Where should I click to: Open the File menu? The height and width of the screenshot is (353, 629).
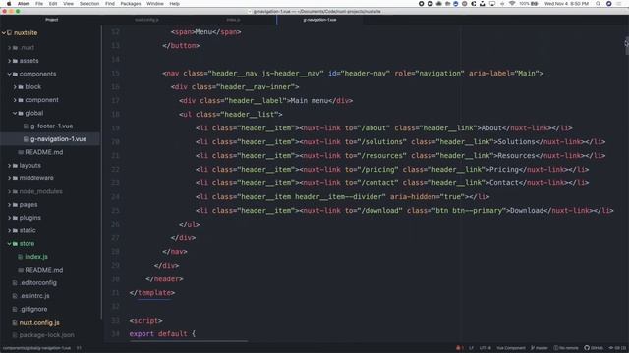[39, 4]
